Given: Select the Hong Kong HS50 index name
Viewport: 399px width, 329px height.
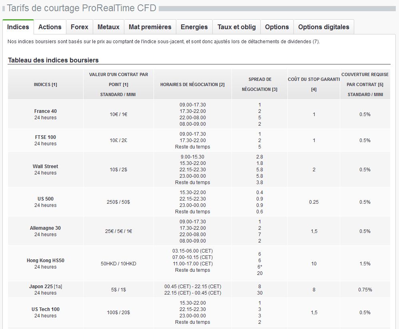Looking at the screenshot, I should coord(46,261).
